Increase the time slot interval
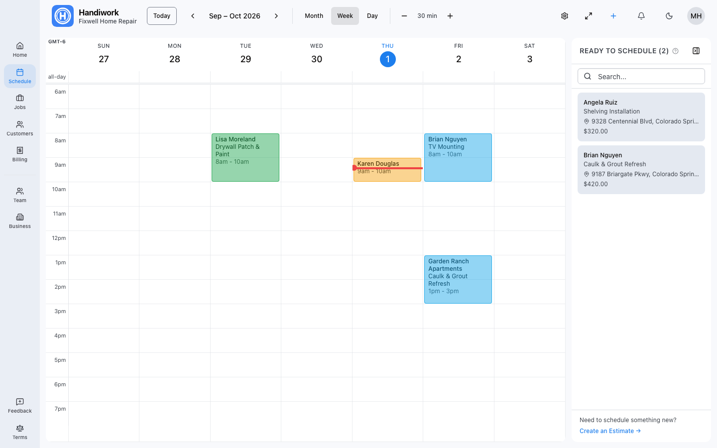717x448 pixels. (x=450, y=16)
